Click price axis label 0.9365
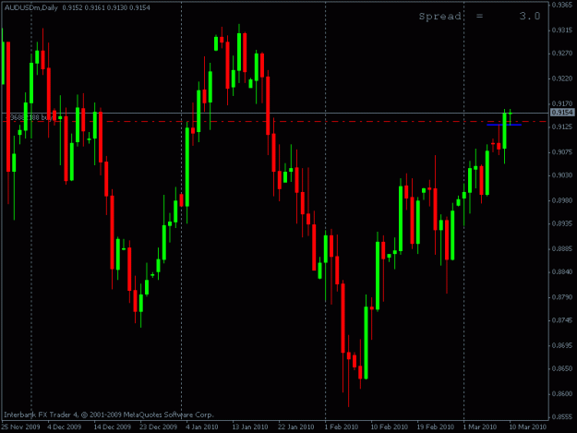Viewport: 577px width, 433px height. click(x=562, y=5)
